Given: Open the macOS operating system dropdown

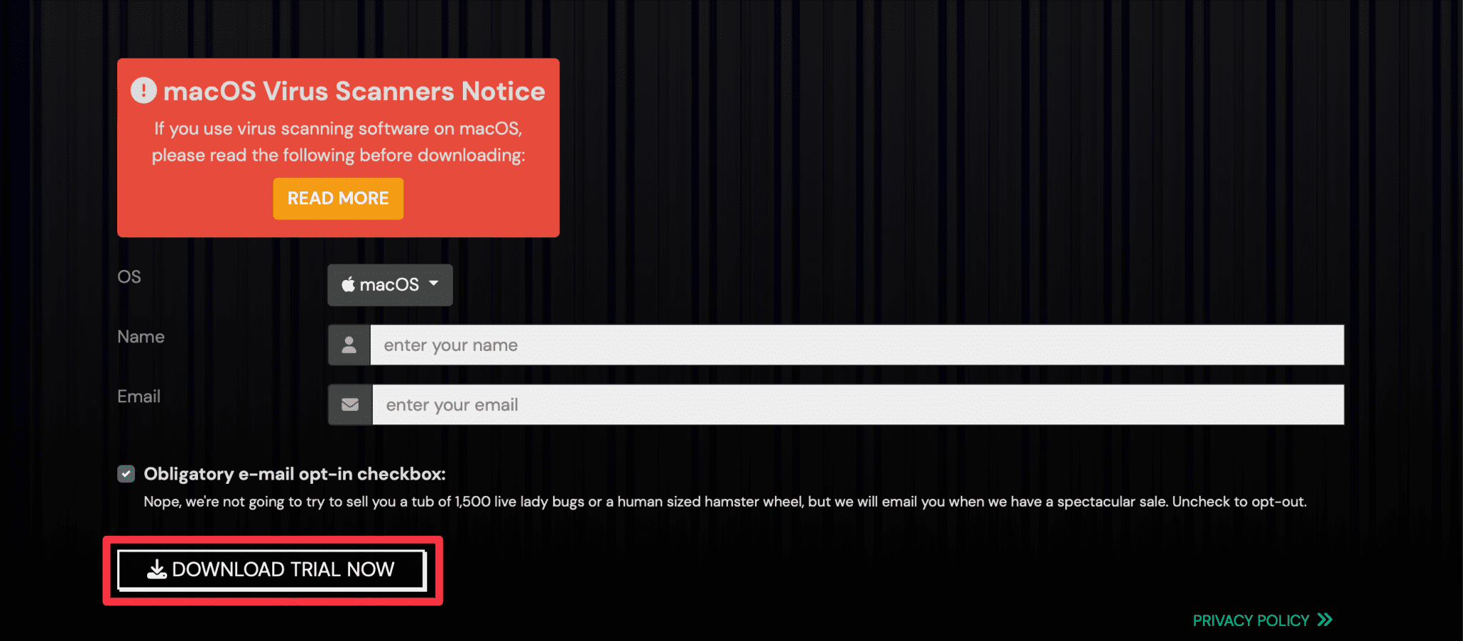Looking at the screenshot, I should point(389,285).
